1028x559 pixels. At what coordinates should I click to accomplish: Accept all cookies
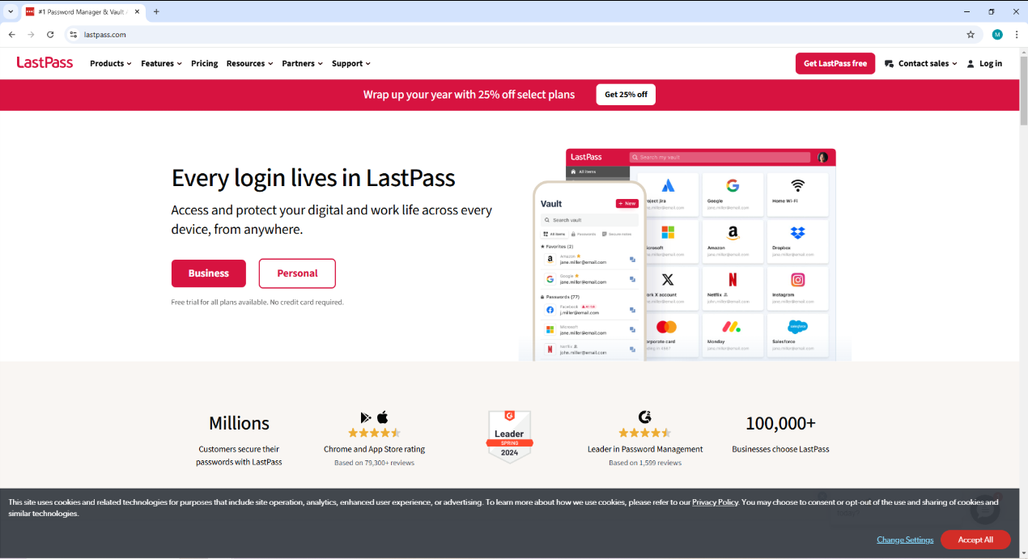[975, 540]
